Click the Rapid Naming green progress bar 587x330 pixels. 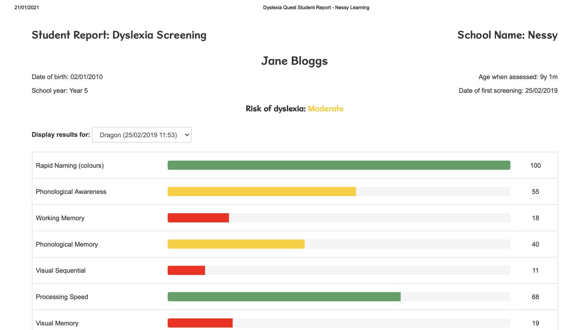point(339,165)
